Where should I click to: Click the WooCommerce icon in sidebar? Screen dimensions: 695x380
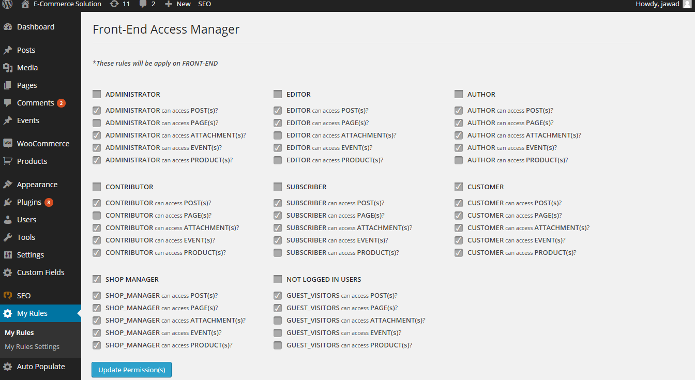click(x=8, y=144)
